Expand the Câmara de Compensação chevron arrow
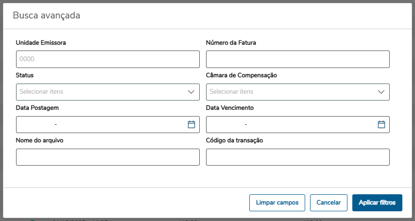 coord(381,92)
